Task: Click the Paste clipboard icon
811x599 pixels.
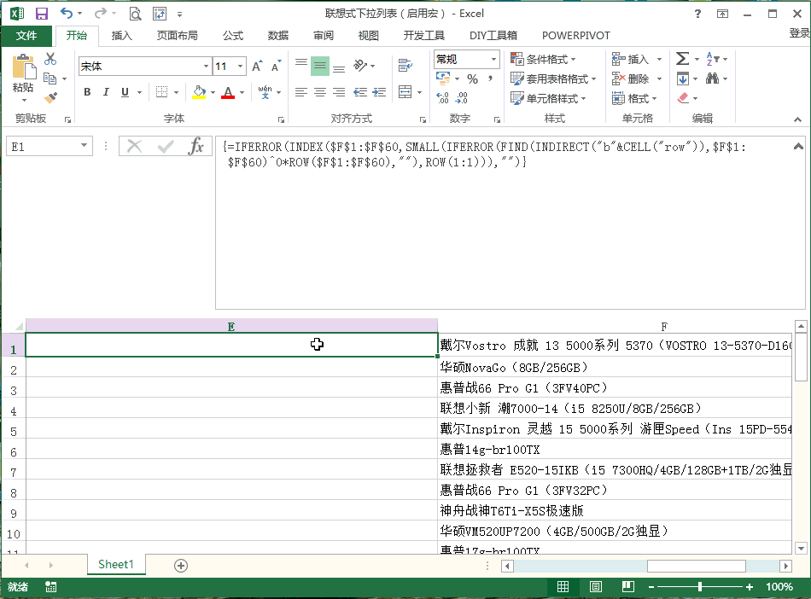Action: [x=23, y=67]
